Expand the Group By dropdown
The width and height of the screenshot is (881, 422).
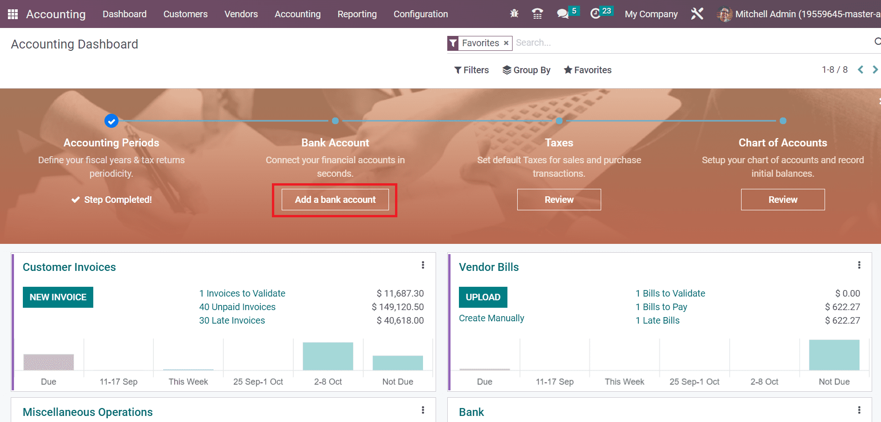pyautogui.click(x=526, y=70)
